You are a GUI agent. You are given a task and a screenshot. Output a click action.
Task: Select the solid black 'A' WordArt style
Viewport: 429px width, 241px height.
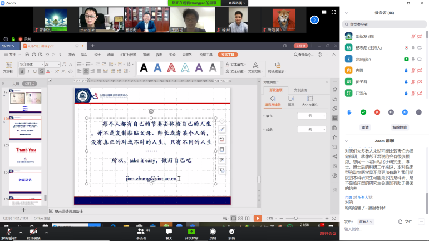[x=144, y=68]
